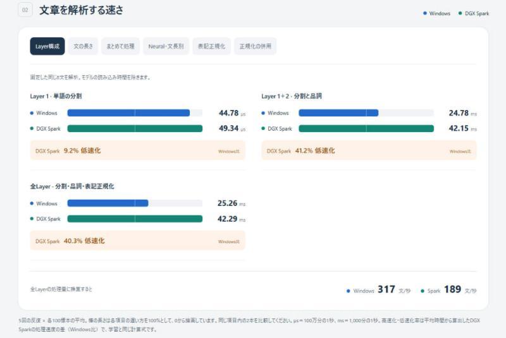
Task: Click the DGX Spark bar under Layer 1+2
Action: (x=366, y=128)
